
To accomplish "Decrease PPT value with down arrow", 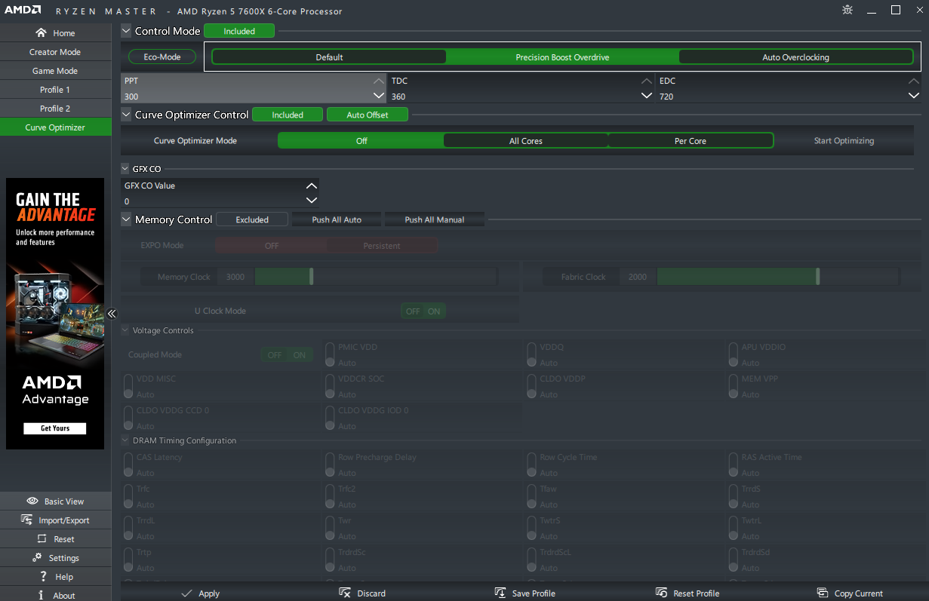I will click(x=379, y=96).
